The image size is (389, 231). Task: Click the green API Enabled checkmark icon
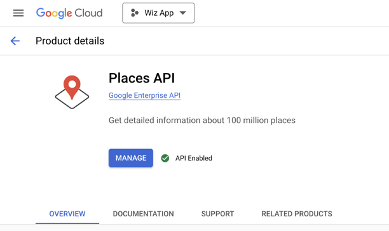point(165,158)
